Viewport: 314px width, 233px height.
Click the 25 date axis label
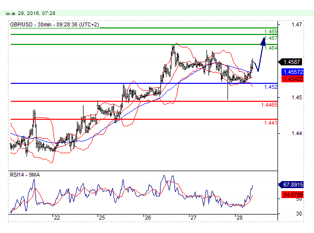[102, 218]
